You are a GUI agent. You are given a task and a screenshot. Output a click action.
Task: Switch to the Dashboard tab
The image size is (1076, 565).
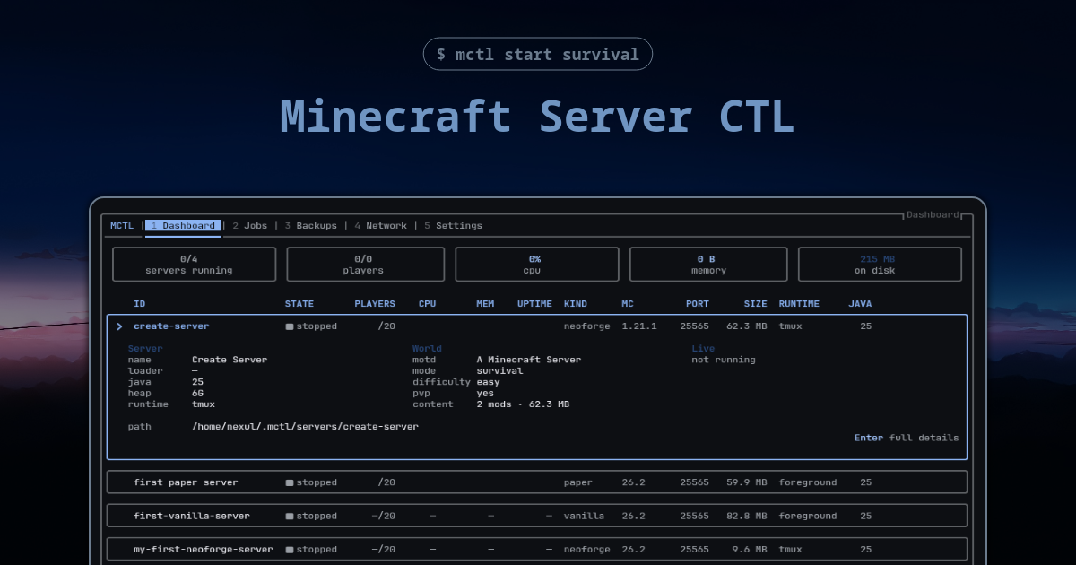tap(183, 226)
